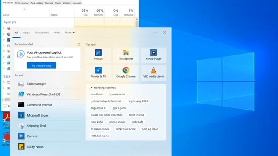Launch Windows PowerShell ISE recent item

47,94
